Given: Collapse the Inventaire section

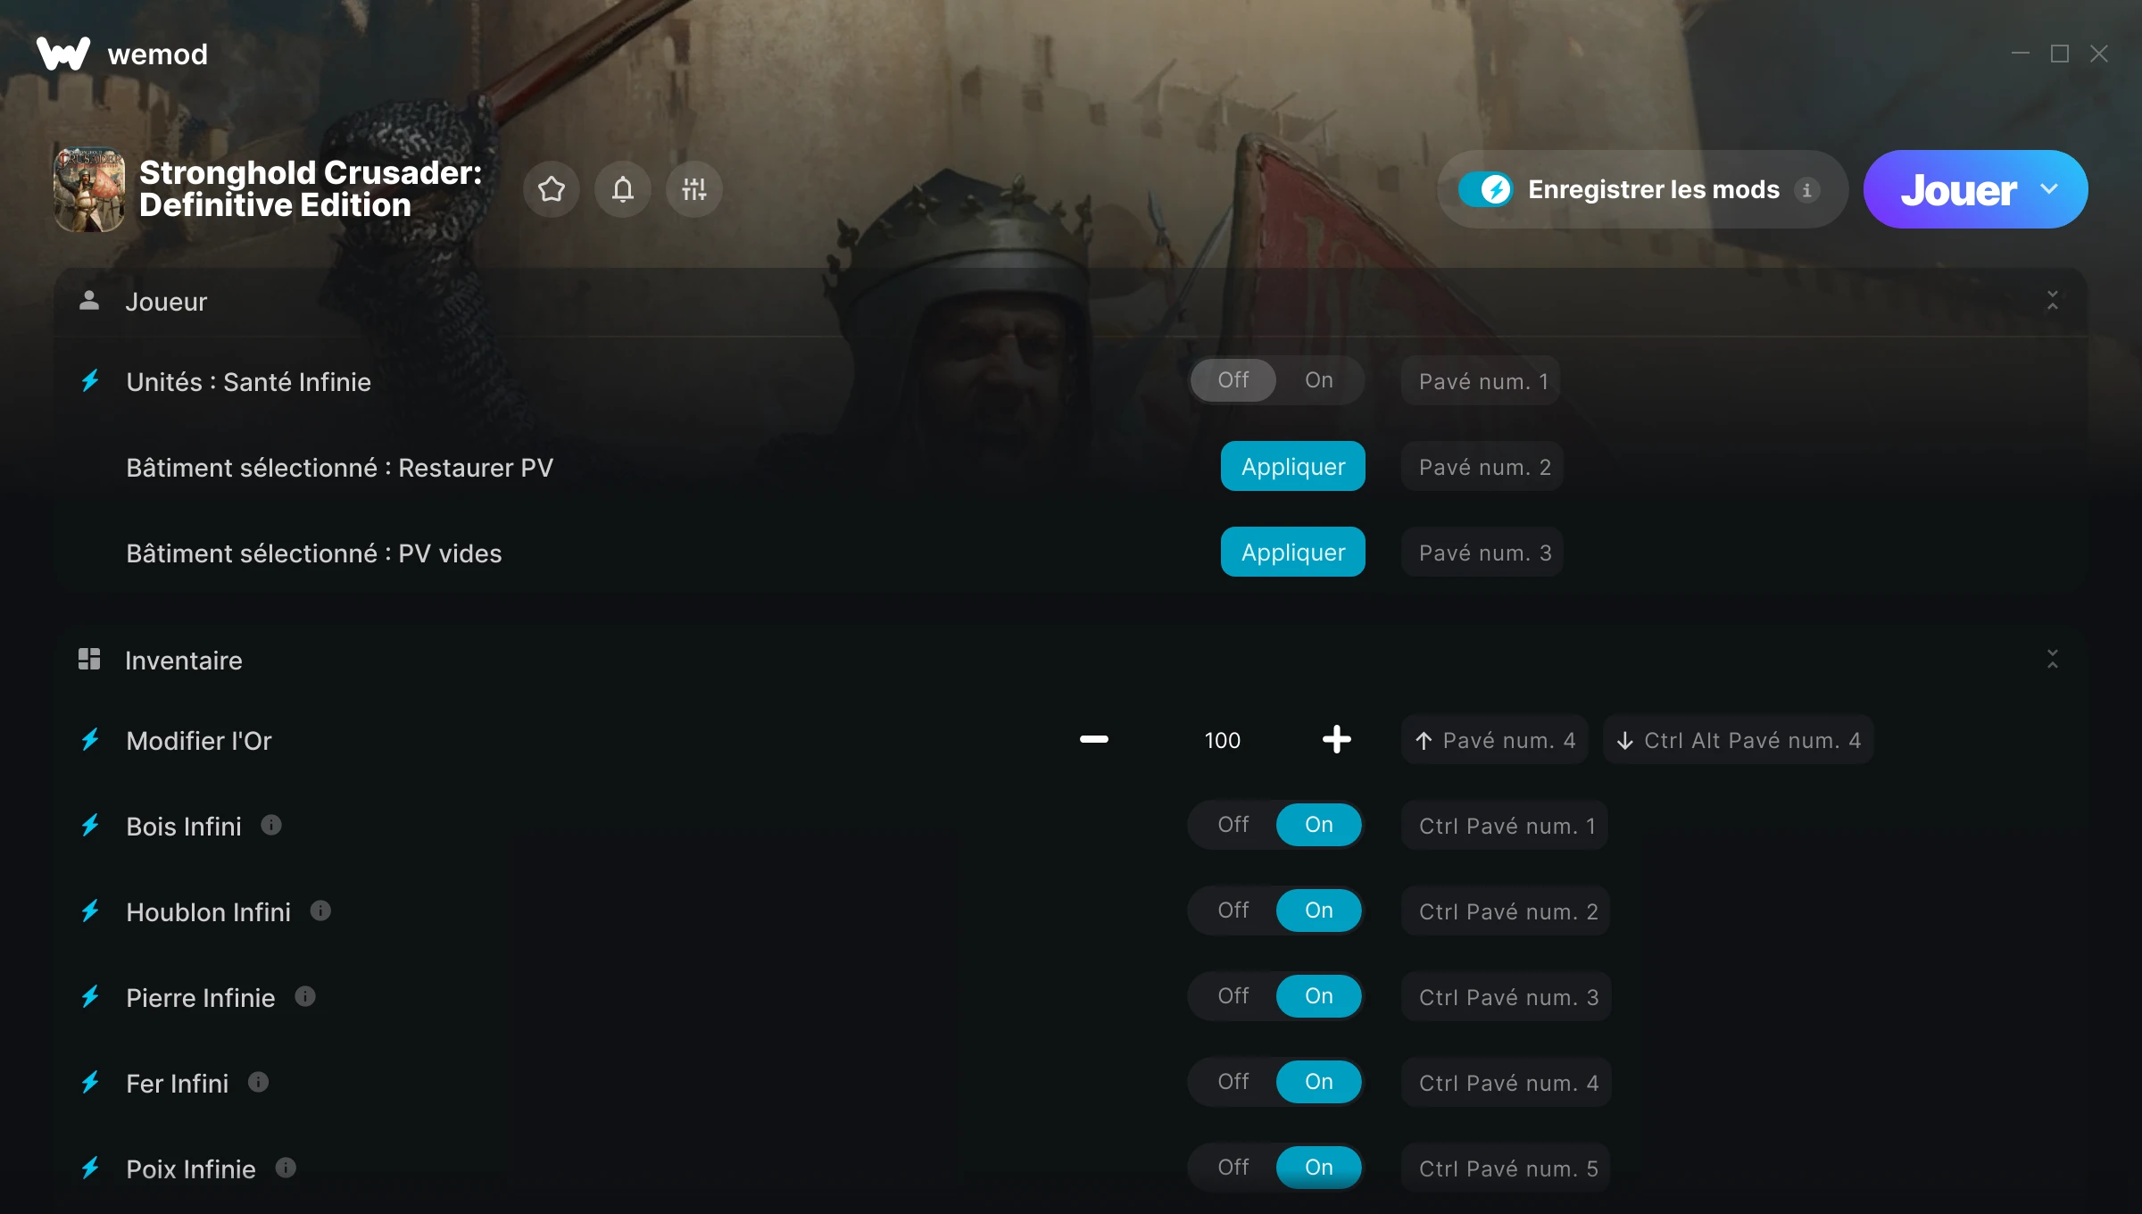Looking at the screenshot, I should click(2053, 660).
